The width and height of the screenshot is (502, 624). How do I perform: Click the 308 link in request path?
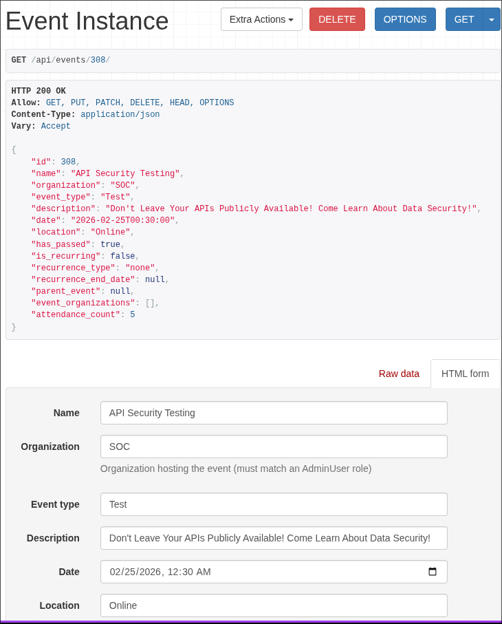point(98,60)
